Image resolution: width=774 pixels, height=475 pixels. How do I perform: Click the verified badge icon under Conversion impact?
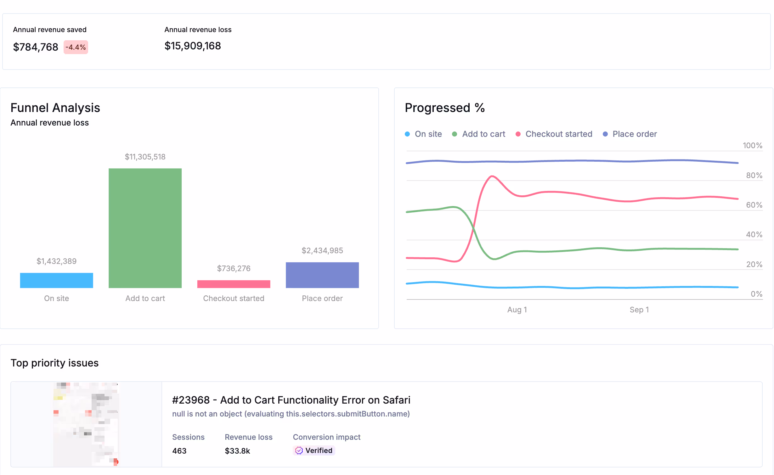299,450
